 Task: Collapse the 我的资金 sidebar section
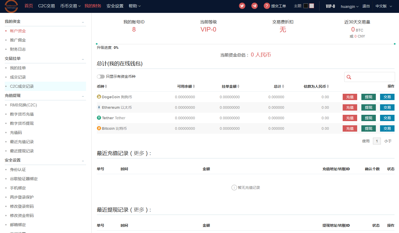pos(83,22)
